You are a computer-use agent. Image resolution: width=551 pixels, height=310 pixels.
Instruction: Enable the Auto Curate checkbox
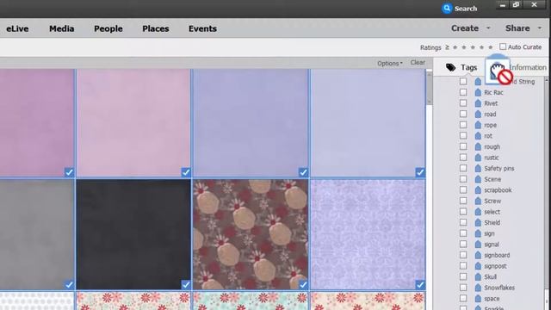point(503,46)
